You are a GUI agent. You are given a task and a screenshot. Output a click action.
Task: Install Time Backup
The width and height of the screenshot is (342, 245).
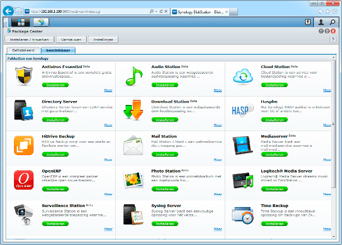274,224
